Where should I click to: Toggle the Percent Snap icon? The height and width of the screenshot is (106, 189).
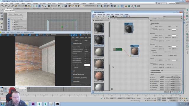coord(76,6)
